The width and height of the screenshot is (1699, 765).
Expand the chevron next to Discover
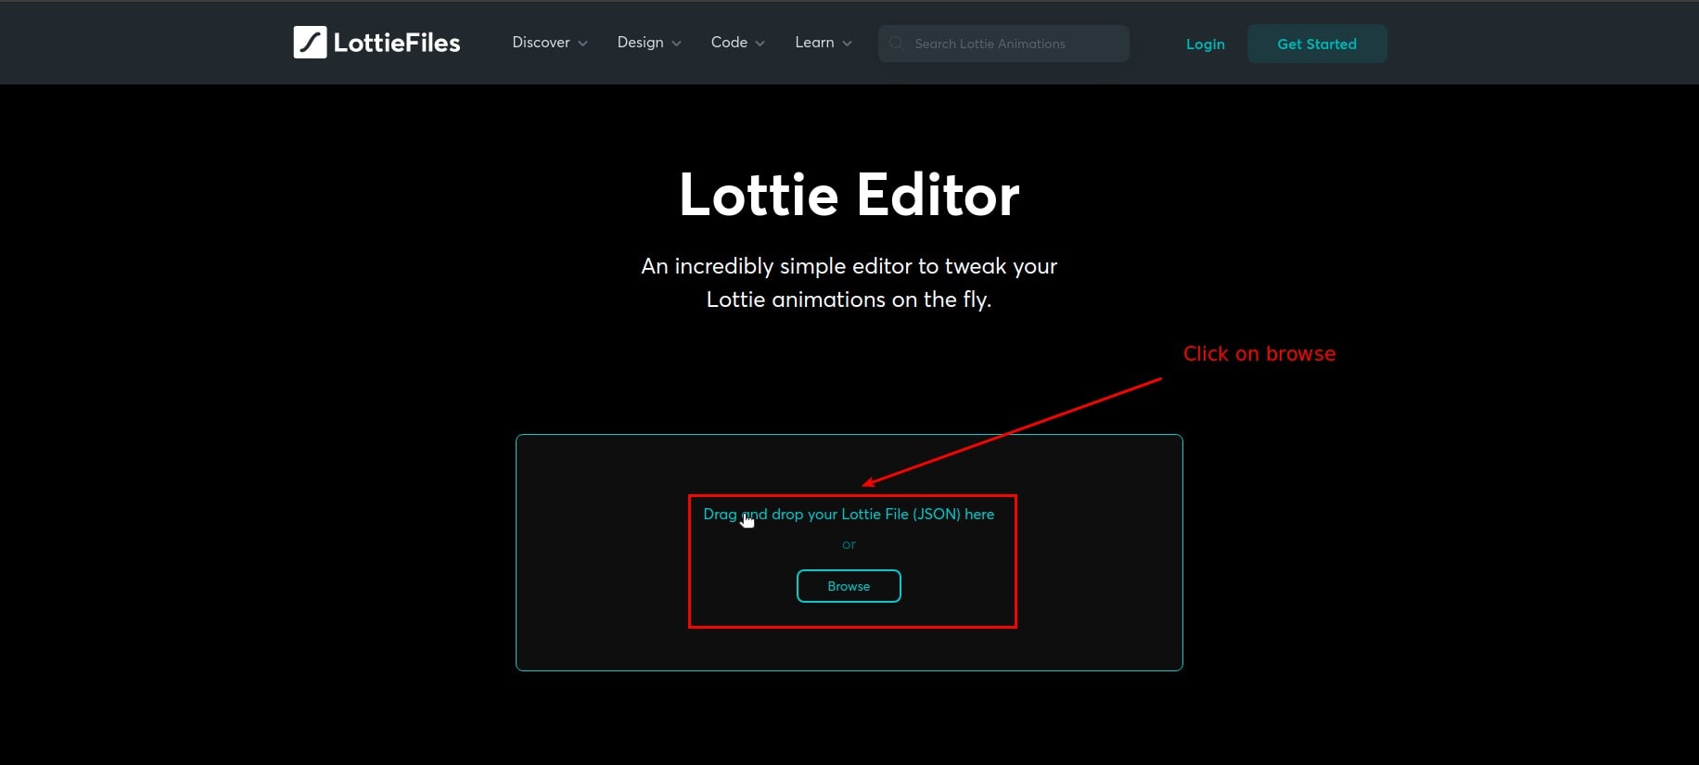coord(582,44)
